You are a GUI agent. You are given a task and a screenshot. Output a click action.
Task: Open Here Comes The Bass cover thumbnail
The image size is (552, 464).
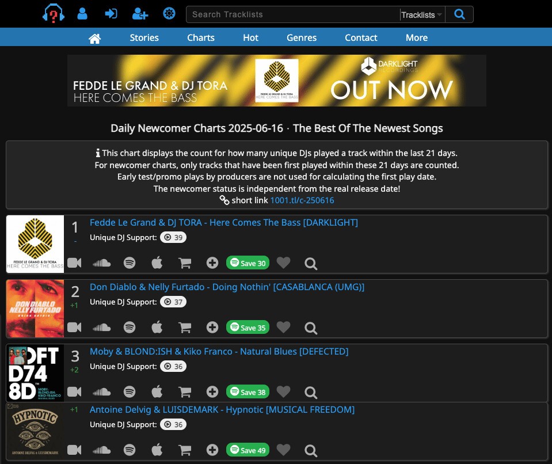coord(35,244)
